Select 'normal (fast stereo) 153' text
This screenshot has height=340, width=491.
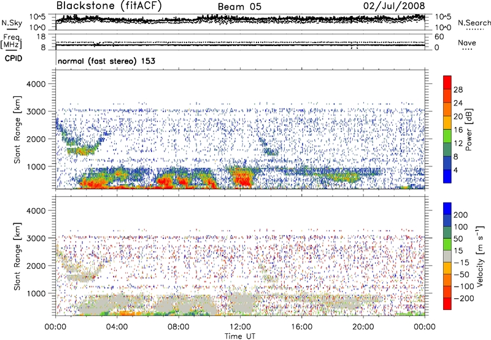tap(106, 61)
